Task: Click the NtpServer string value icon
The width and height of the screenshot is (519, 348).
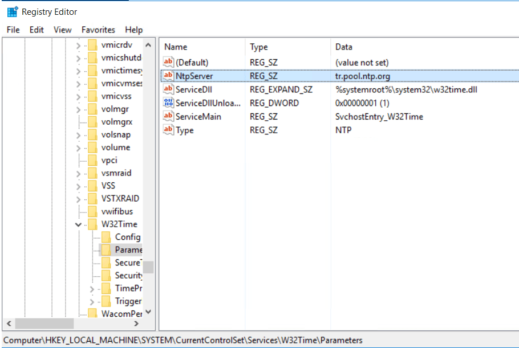Action: click(168, 76)
